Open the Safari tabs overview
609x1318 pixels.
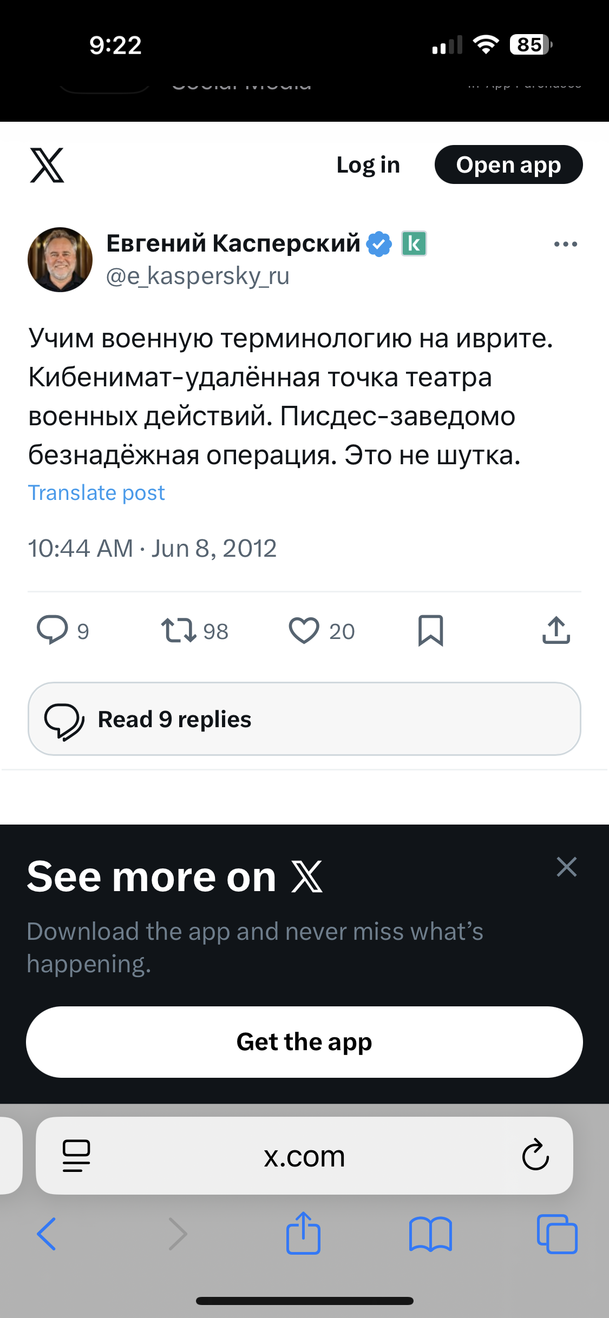(557, 1234)
